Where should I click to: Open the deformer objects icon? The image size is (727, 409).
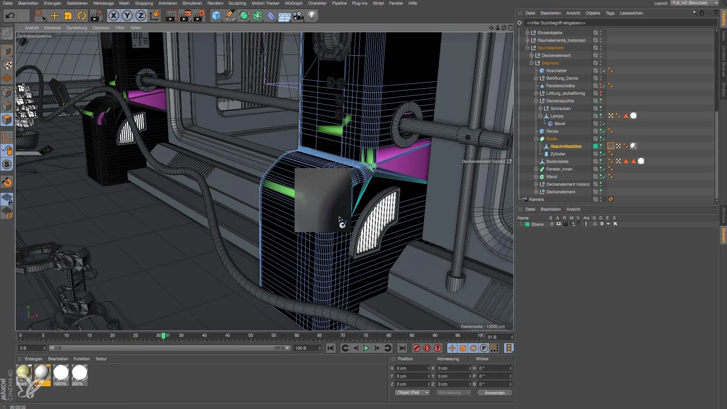[x=271, y=16]
